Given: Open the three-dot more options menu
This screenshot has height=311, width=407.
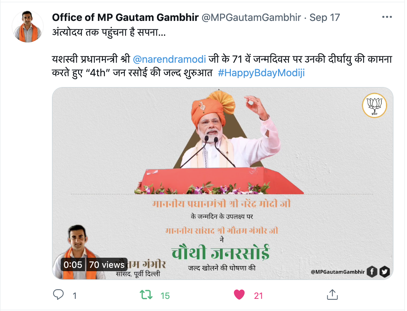Looking at the screenshot, I should tap(387, 17).
